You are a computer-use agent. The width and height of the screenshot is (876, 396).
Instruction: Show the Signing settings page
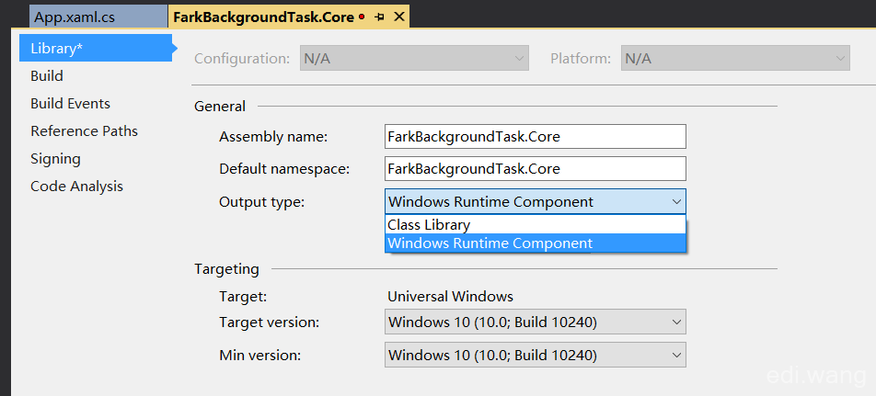click(x=56, y=159)
